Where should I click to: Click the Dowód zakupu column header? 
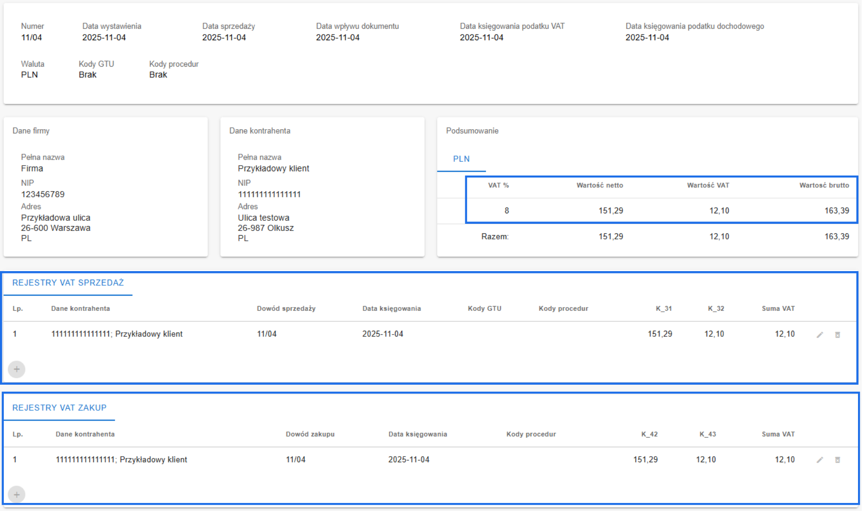310,434
